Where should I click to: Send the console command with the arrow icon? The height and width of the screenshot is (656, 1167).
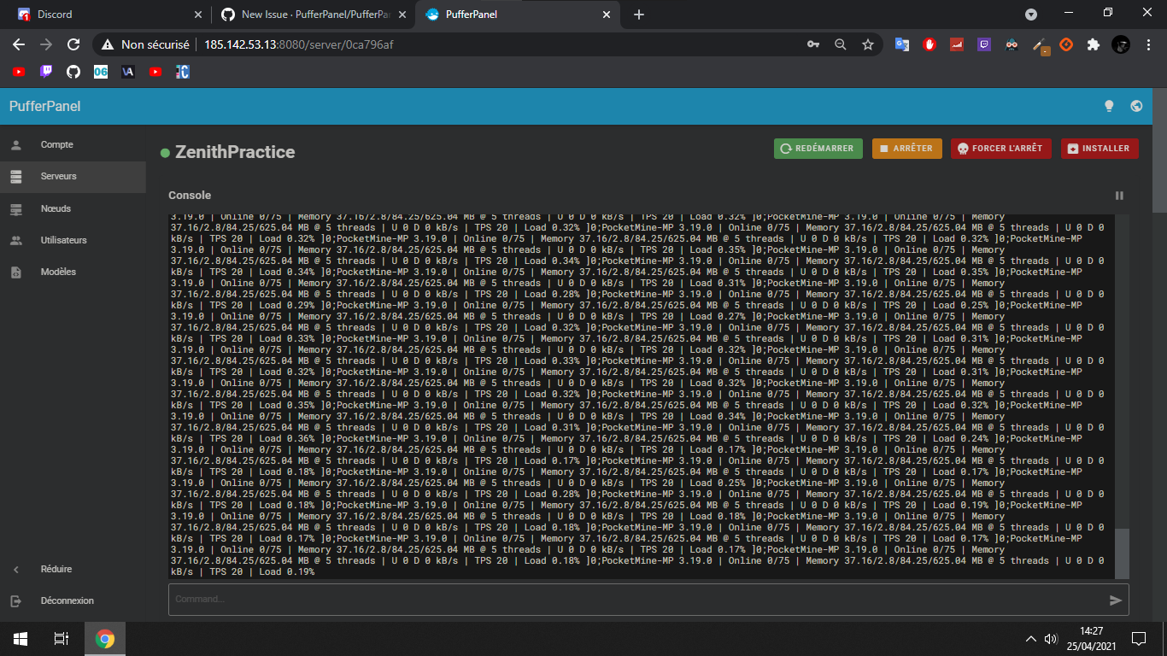tap(1116, 600)
